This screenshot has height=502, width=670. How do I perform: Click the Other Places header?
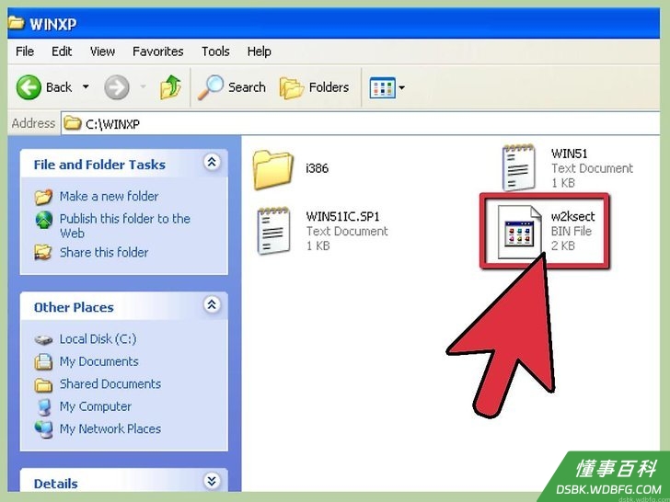pyautogui.click(x=124, y=306)
